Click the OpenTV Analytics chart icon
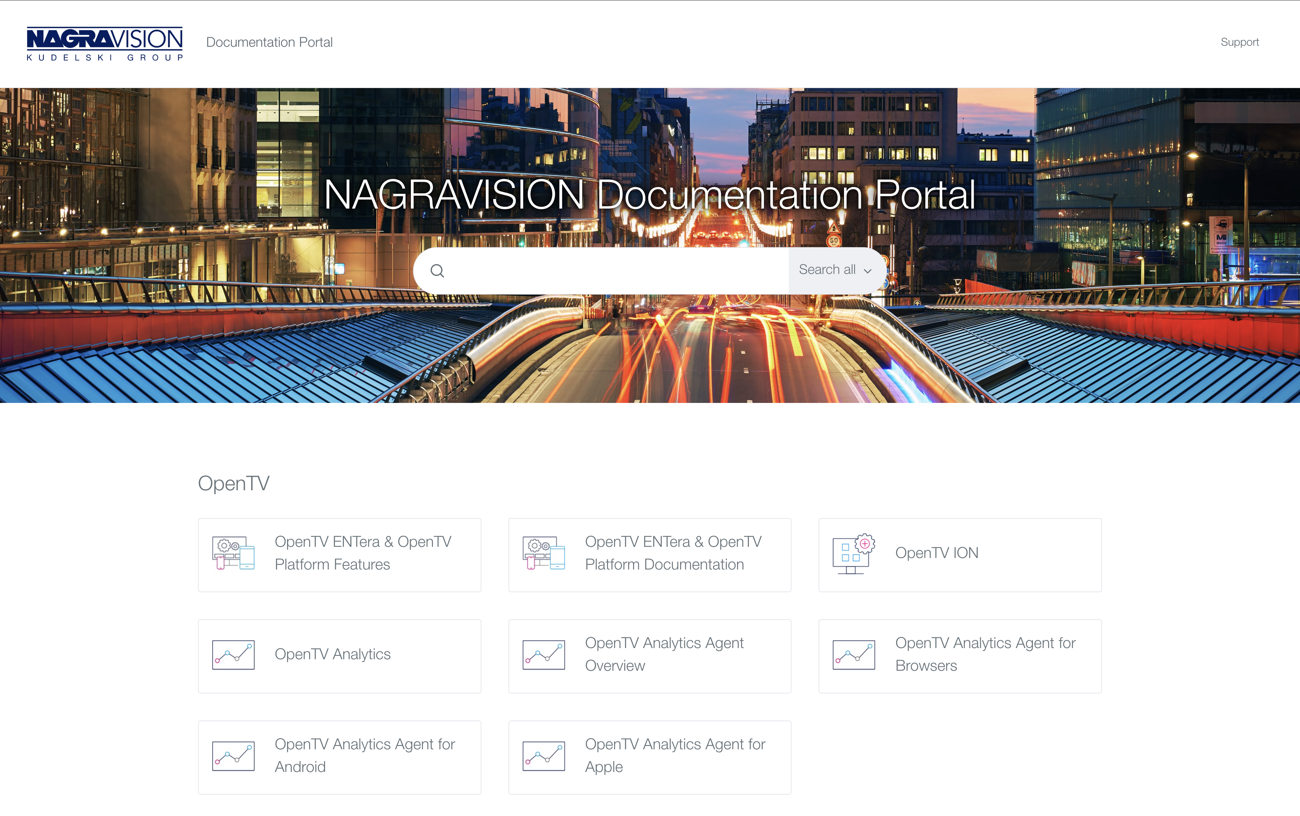The image size is (1300, 816). [x=233, y=655]
